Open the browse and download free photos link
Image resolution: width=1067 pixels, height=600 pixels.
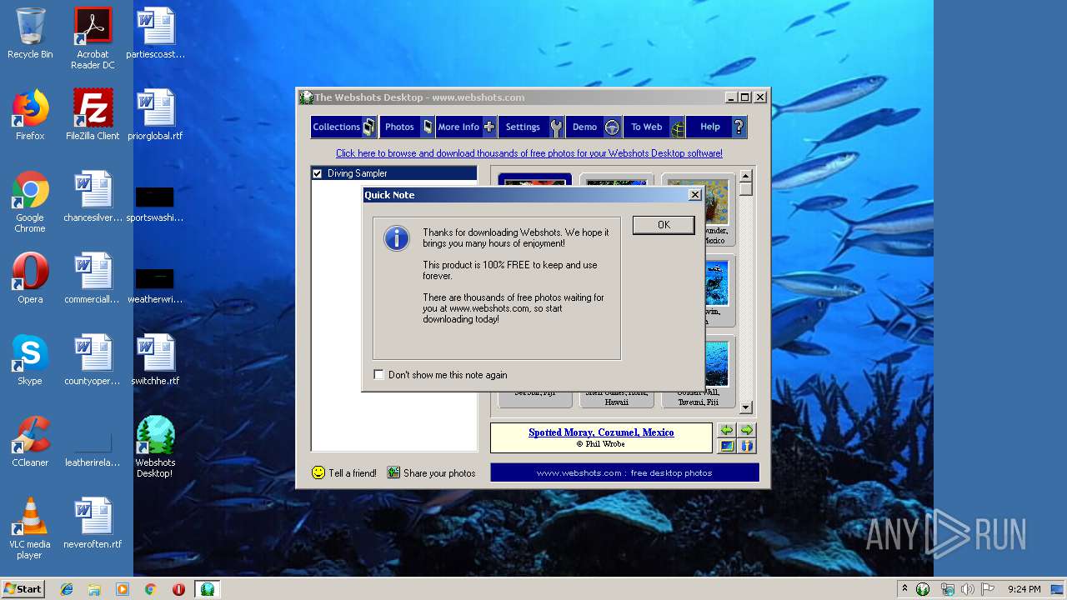[529, 153]
